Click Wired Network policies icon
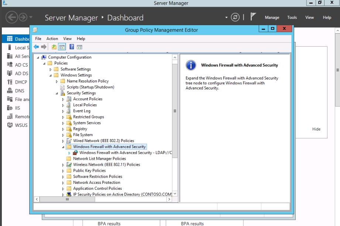The image size is (340, 226). tap(69, 141)
